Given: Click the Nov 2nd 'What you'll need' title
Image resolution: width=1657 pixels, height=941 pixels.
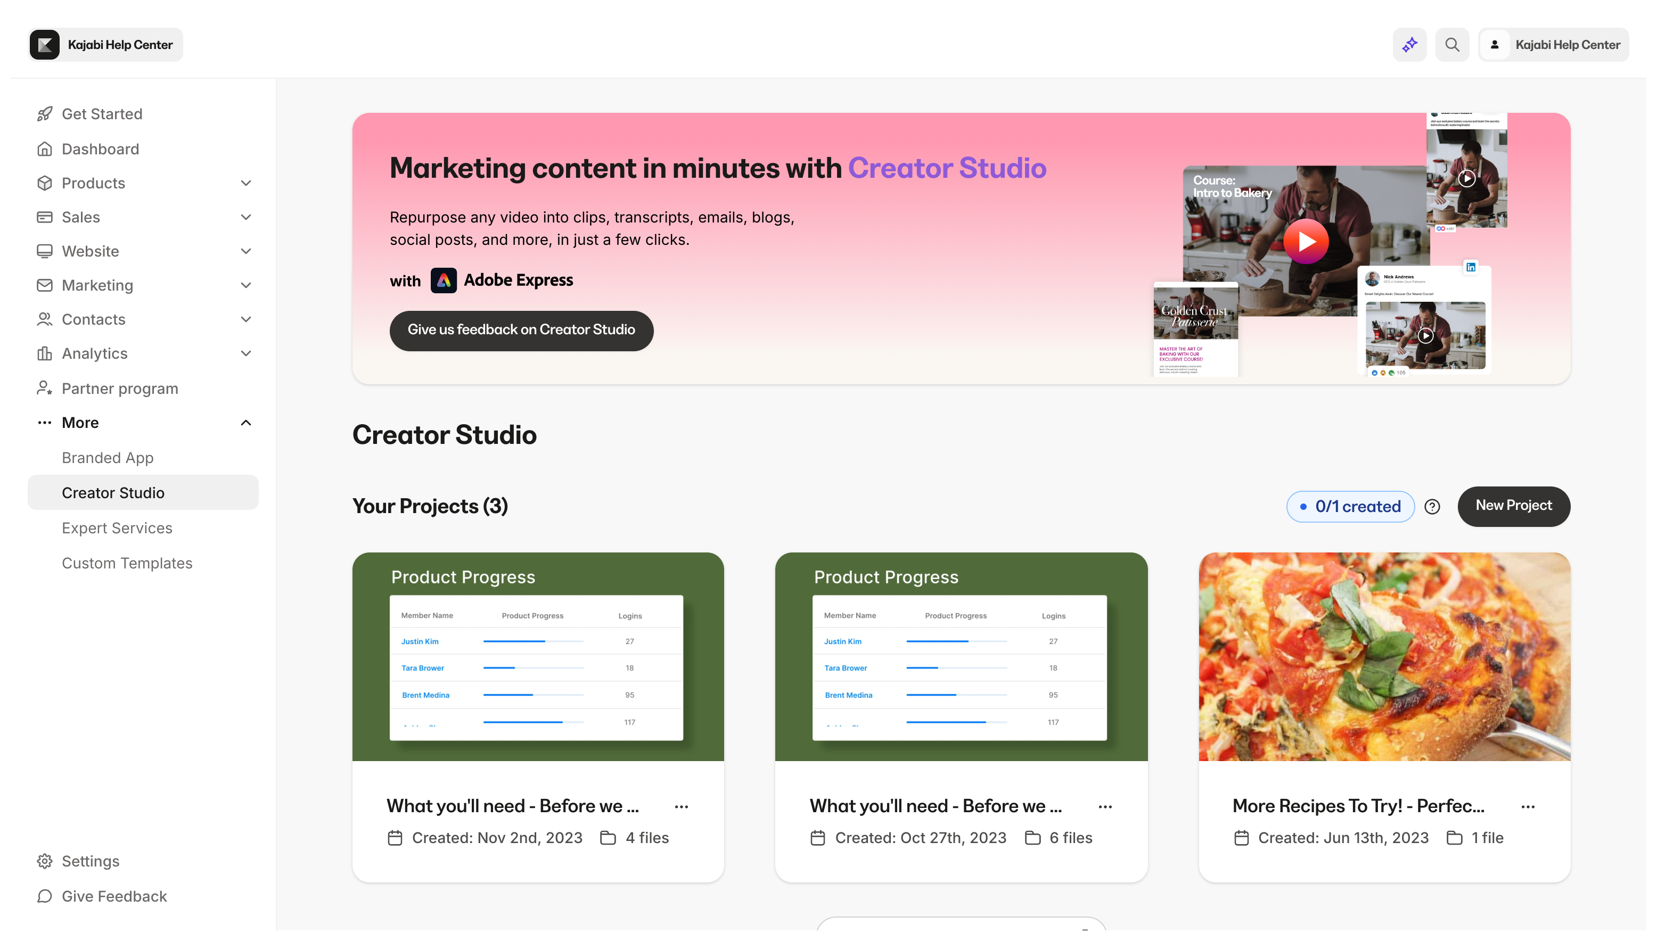Looking at the screenshot, I should tap(513, 806).
